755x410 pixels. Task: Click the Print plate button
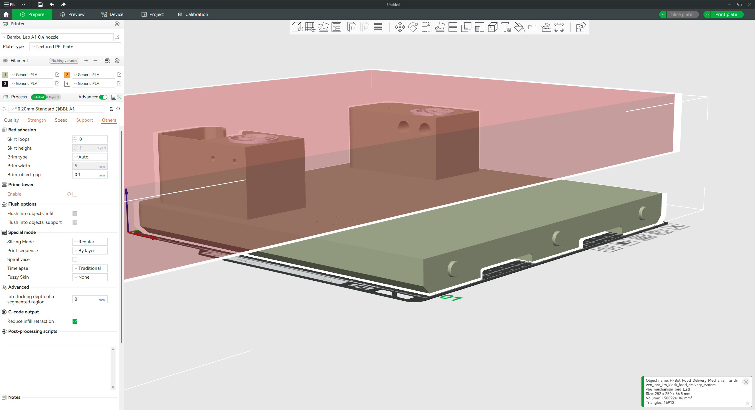point(726,14)
